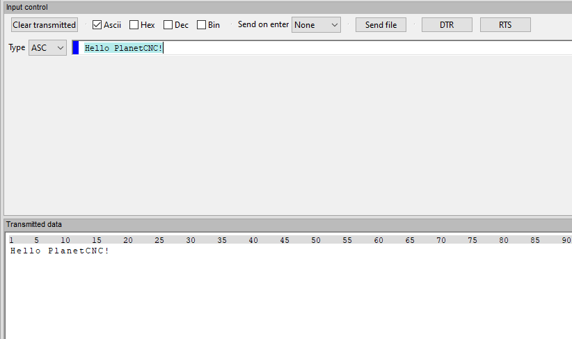The height and width of the screenshot is (339, 572).
Task: Click column 50 on the ruler
Action: click(316, 240)
